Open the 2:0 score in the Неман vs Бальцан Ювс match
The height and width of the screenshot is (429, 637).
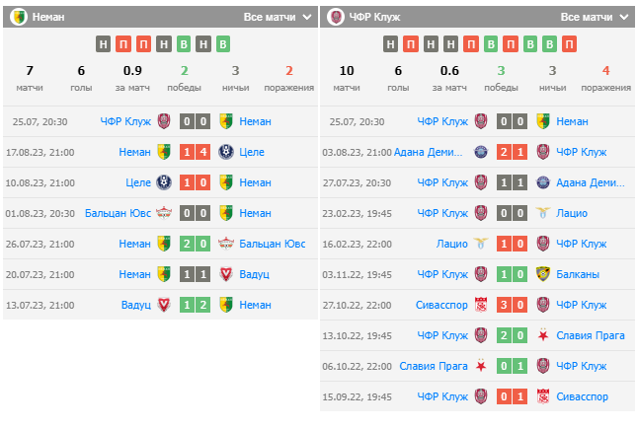point(195,244)
